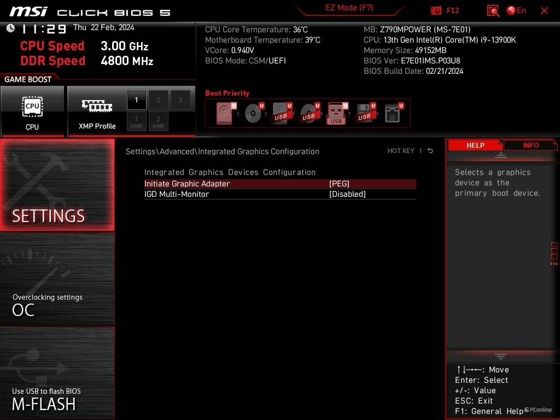This screenshot has width=560, height=420.
Task: Click the BIOS Mode CSM/UEFI text
Action: (x=246, y=61)
